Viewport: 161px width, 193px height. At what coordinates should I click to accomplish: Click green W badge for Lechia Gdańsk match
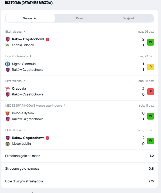(150, 42)
